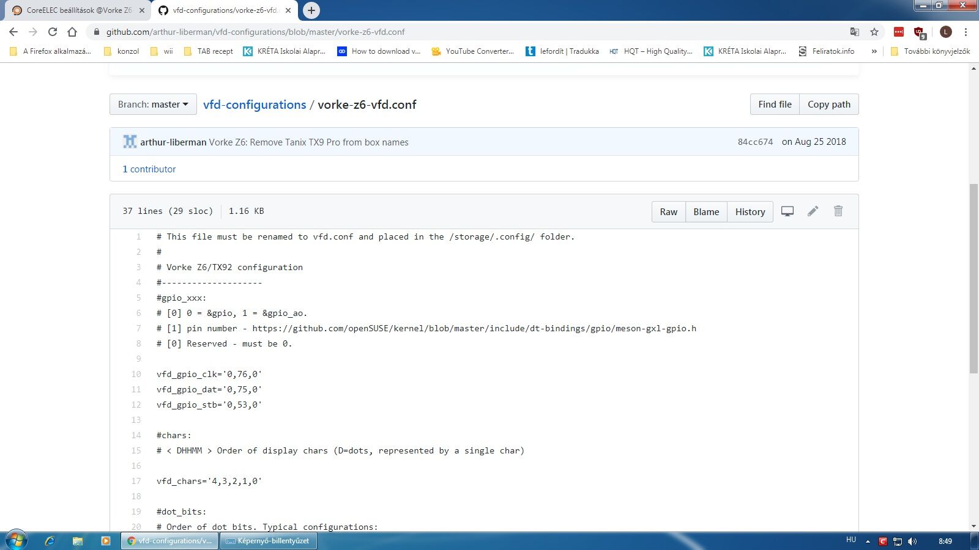This screenshot has height=550, width=979.
Task: Open Feliratok.info bookmark
Action: point(826,51)
